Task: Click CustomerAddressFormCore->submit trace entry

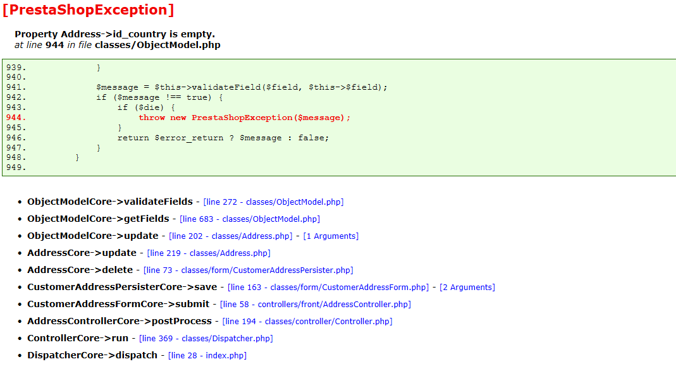Action: [118, 304]
